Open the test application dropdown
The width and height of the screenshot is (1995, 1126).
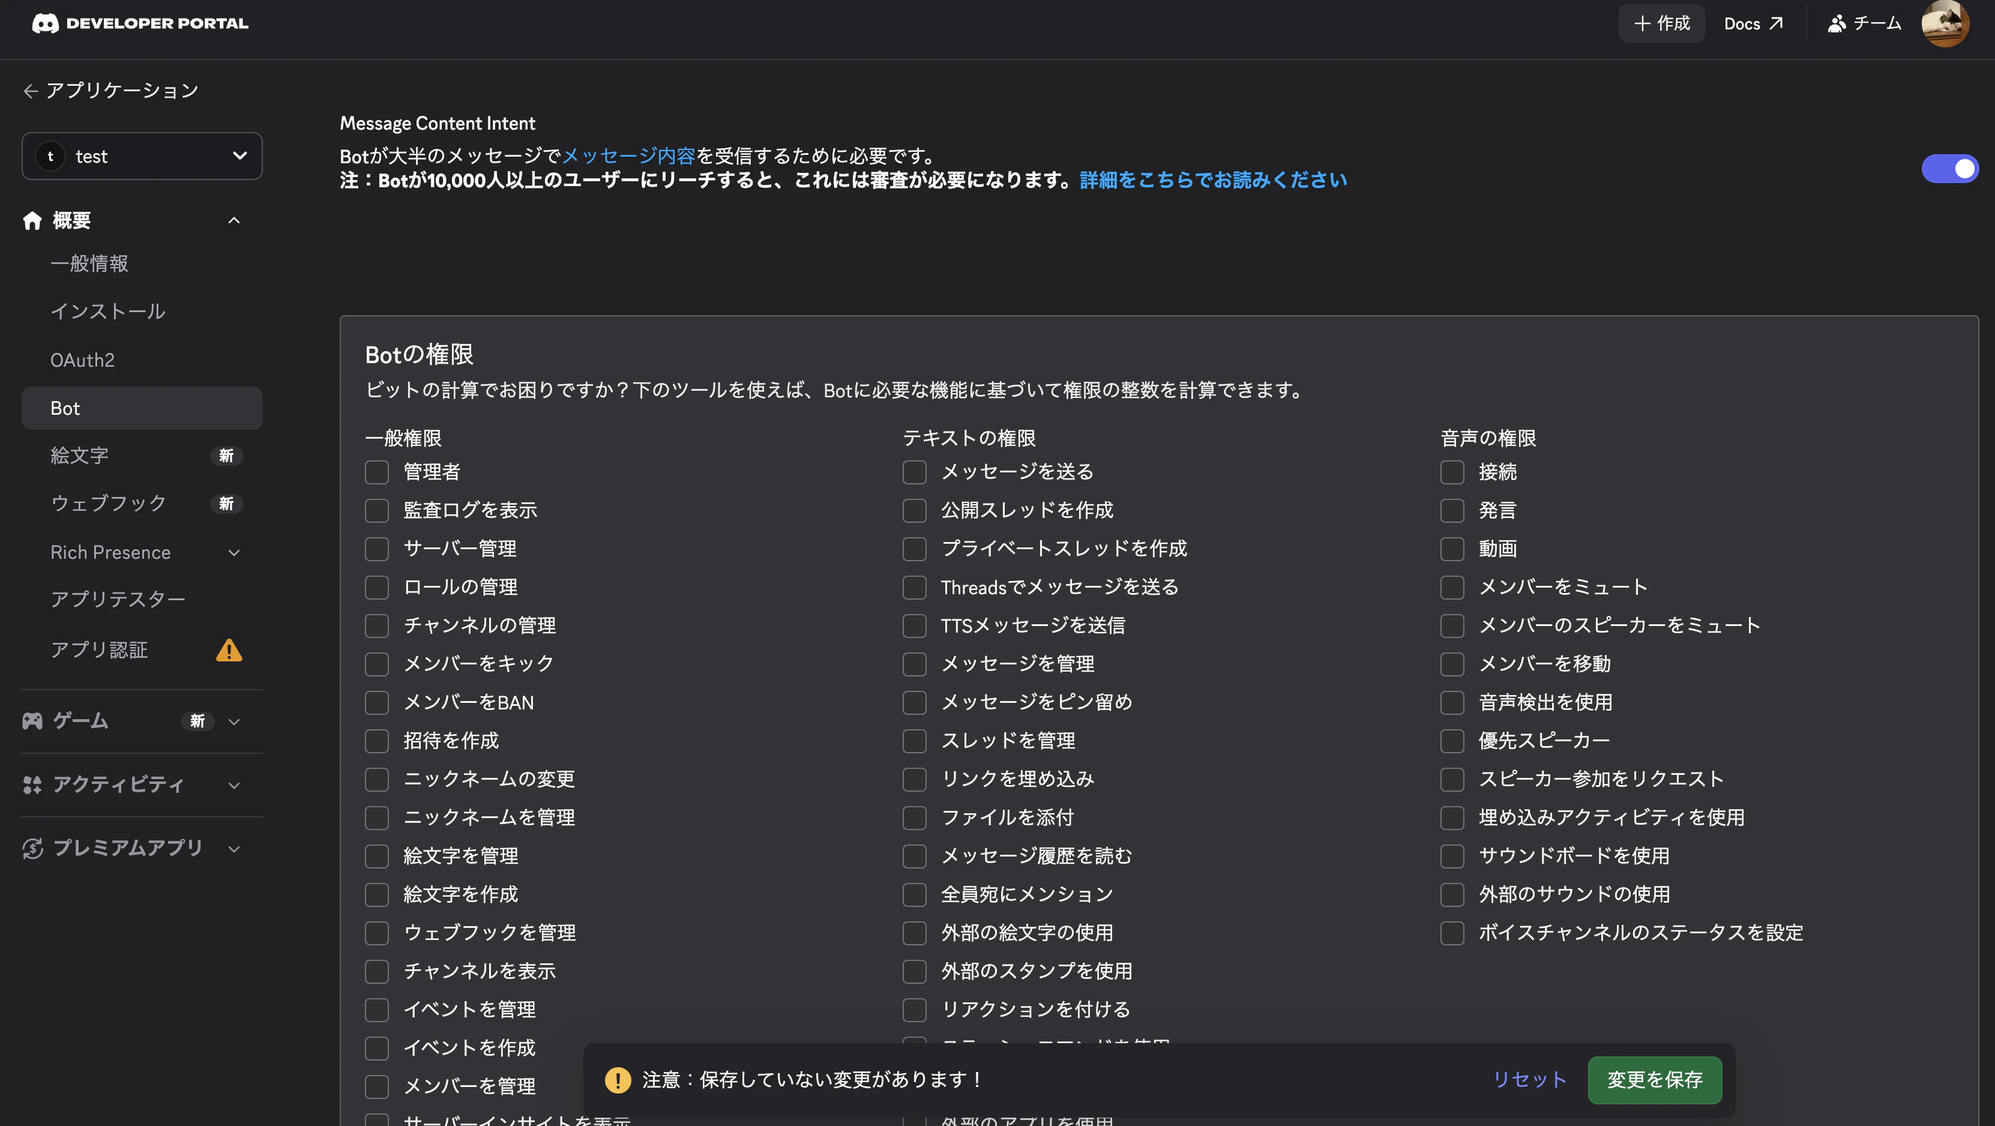[142, 157]
